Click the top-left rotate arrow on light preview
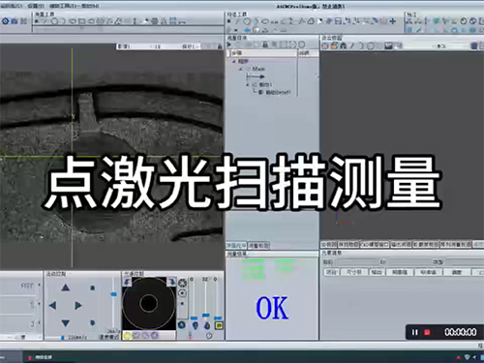 pos(127,282)
